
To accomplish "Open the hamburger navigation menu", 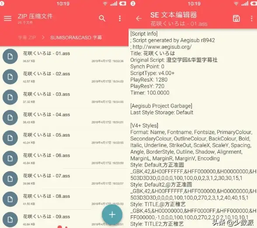I will [7, 18].
